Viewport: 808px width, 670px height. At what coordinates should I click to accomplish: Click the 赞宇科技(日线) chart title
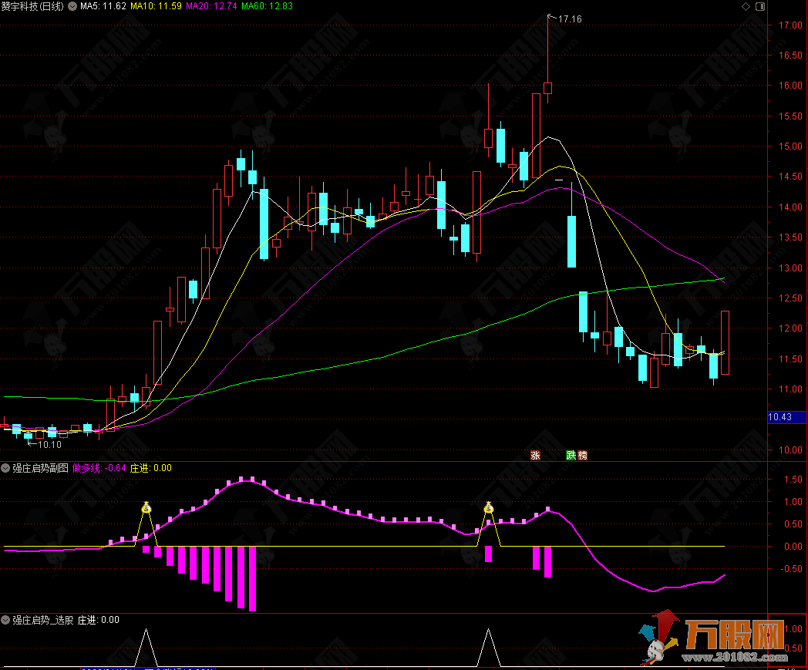point(32,6)
